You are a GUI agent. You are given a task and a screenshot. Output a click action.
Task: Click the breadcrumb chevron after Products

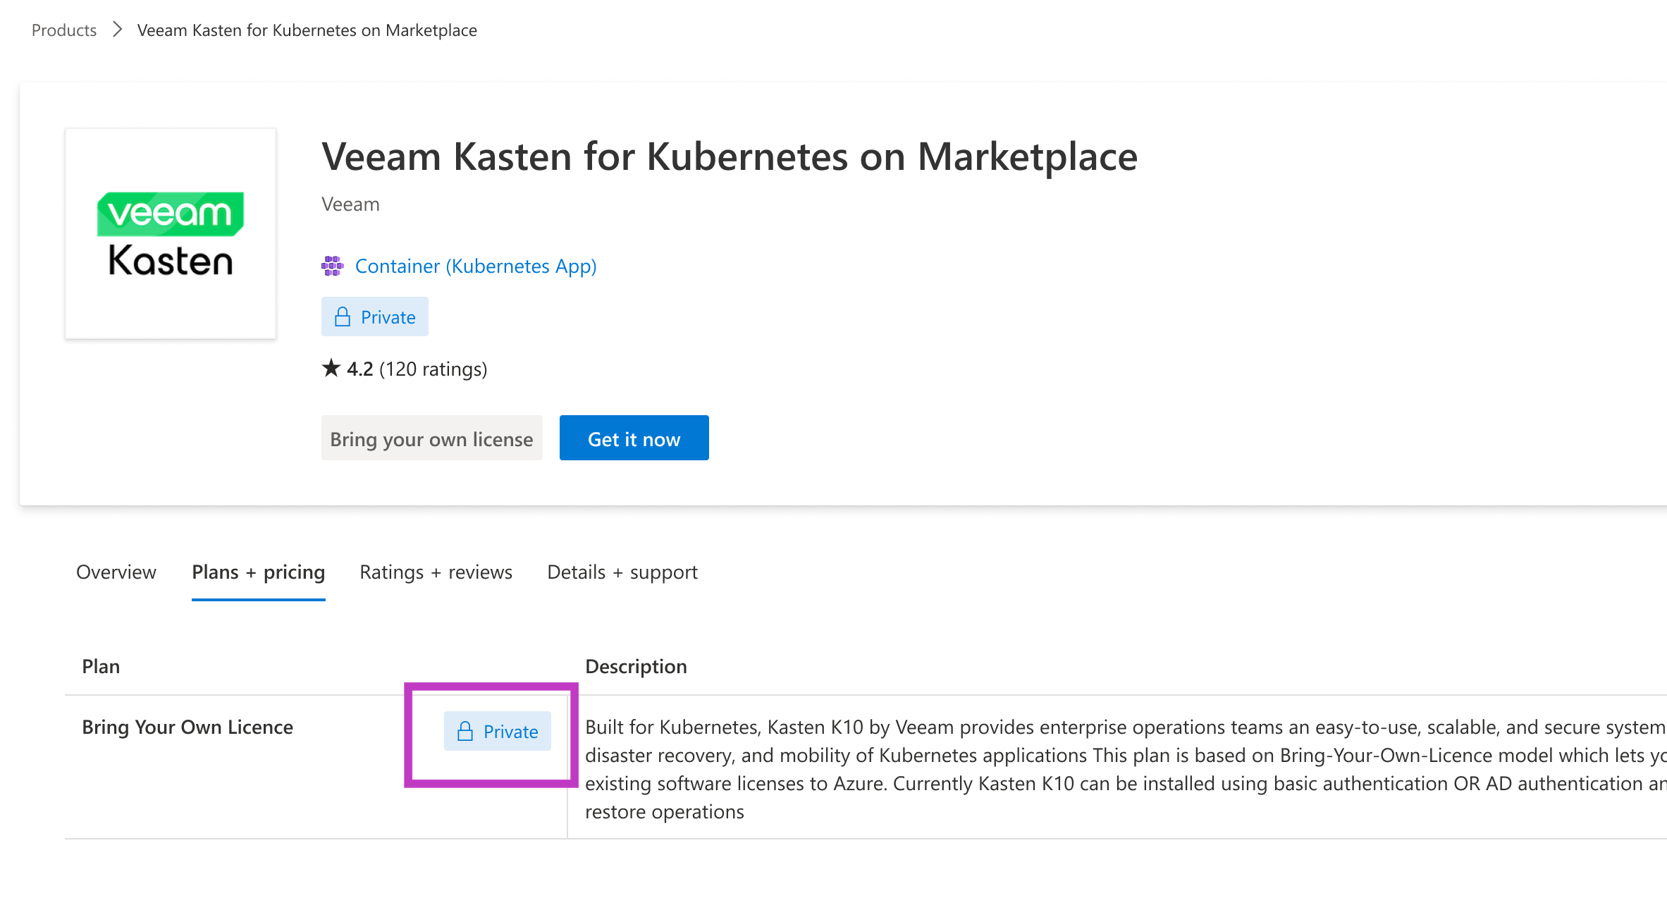pyautogui.click(x=118, y=30)
